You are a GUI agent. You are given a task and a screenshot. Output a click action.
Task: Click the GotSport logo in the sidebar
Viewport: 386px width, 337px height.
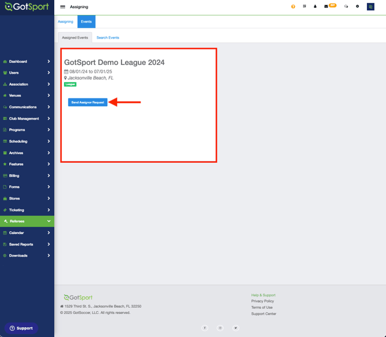[x=27, y=7]
